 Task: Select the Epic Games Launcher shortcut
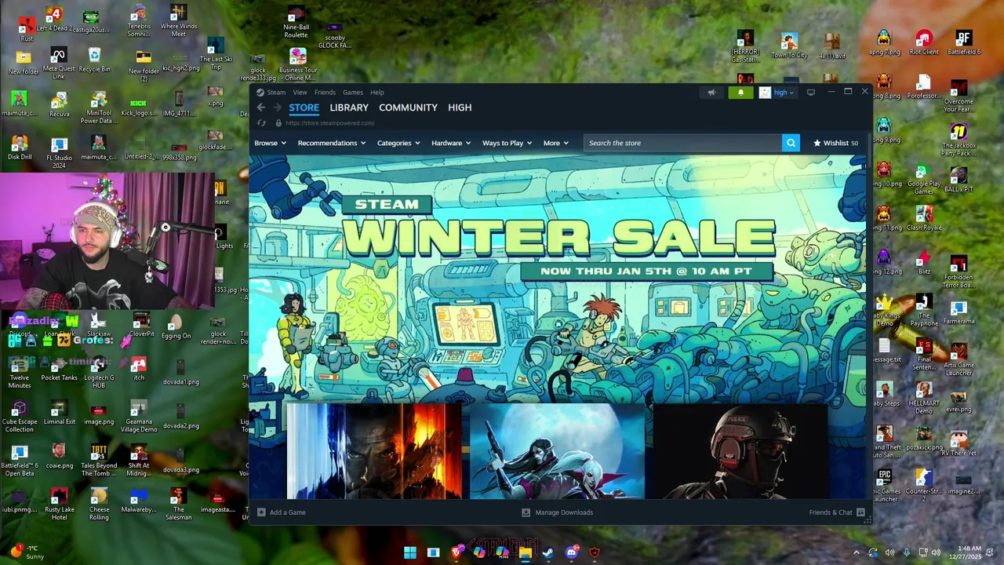point(885,485)
